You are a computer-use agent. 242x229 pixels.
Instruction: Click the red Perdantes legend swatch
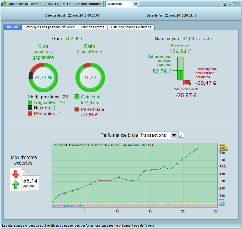[30, 113]
